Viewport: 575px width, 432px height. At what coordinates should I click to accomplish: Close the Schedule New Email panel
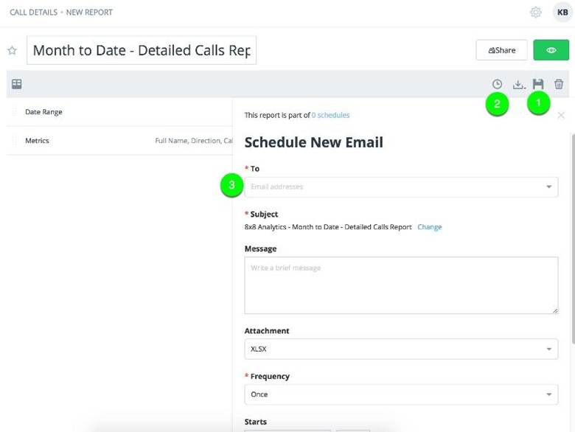click(561, 116)
